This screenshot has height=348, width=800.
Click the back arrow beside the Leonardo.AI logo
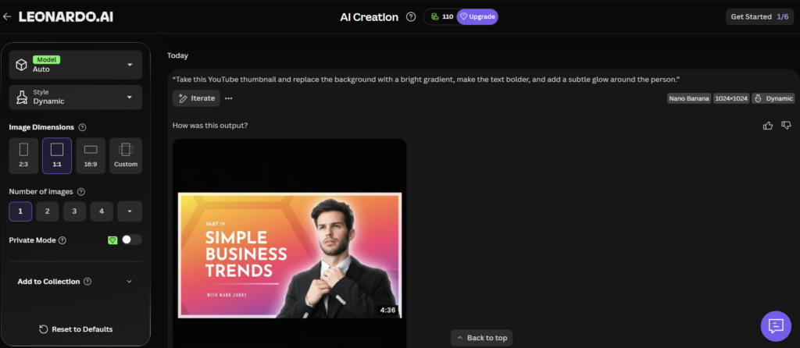[6, 17]
